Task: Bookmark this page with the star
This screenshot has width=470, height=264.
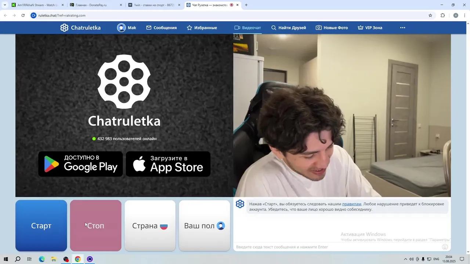Action: click(x=430, y=15)
